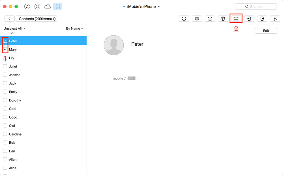The image size is (283, 175).
Task: Select the Alice contact name
Action: pyautogui.click(x=13, y=168)
